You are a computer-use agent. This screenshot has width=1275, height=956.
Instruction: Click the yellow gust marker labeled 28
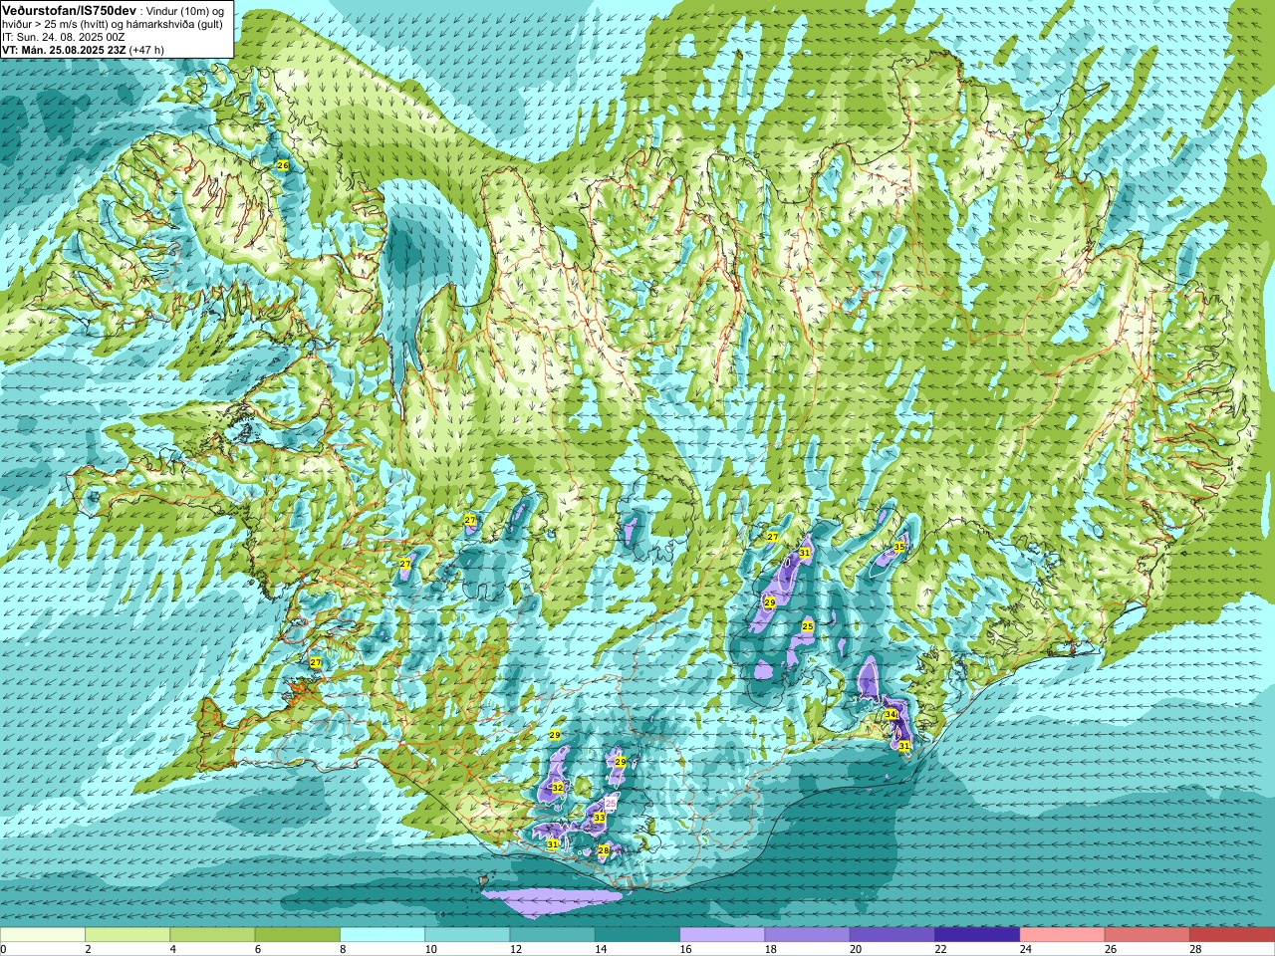tap(603, 850)
